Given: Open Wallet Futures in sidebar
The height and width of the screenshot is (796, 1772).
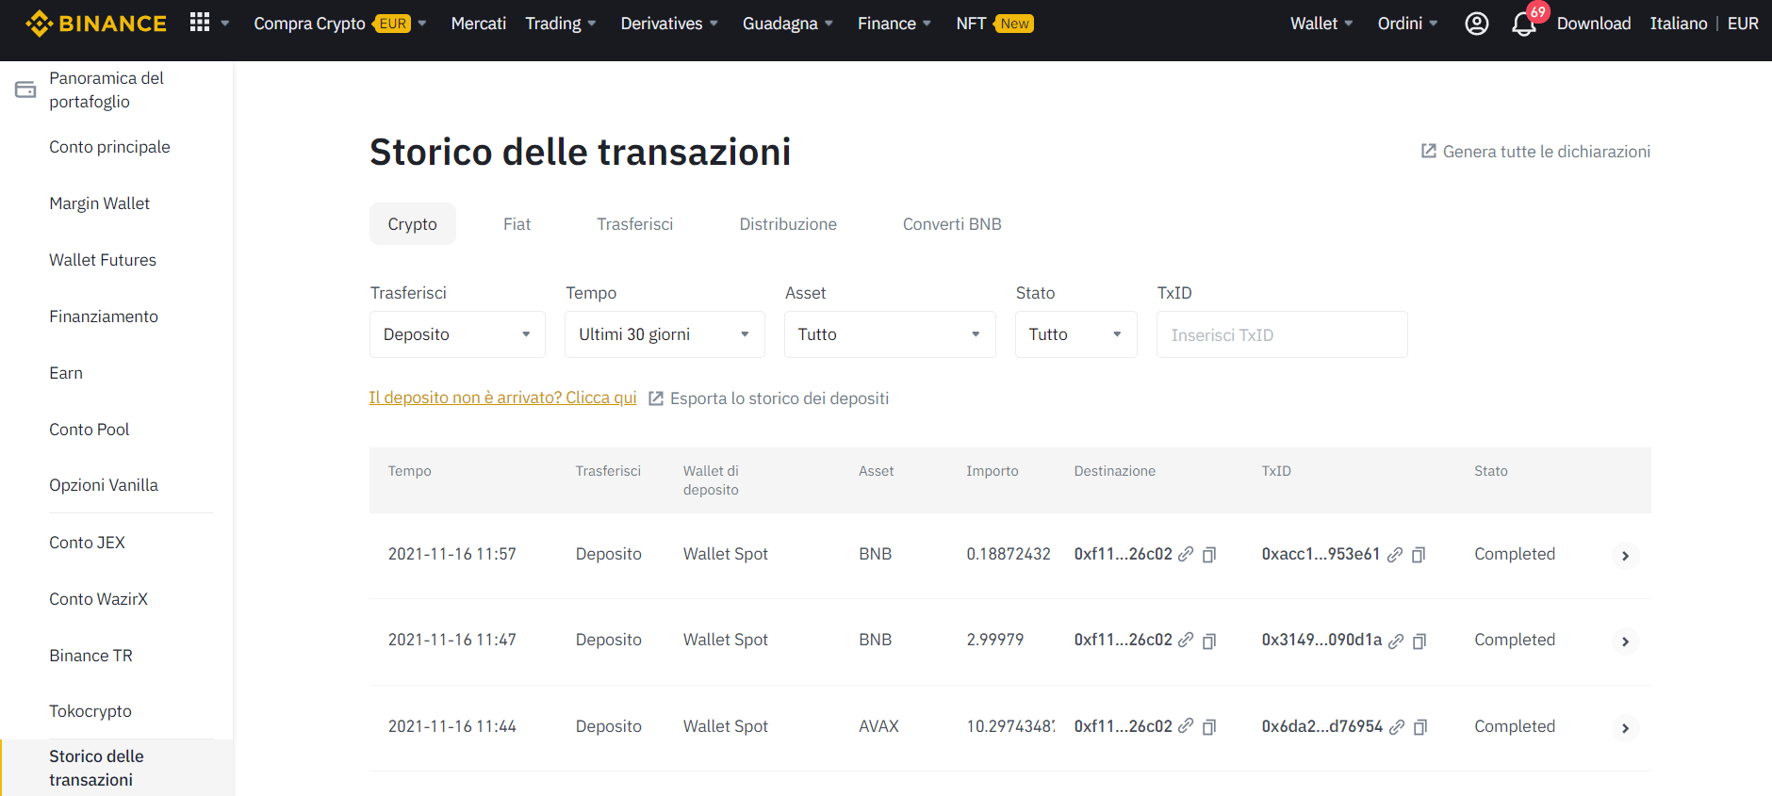Looking at the screenshot, I should [x=103, y=260].
